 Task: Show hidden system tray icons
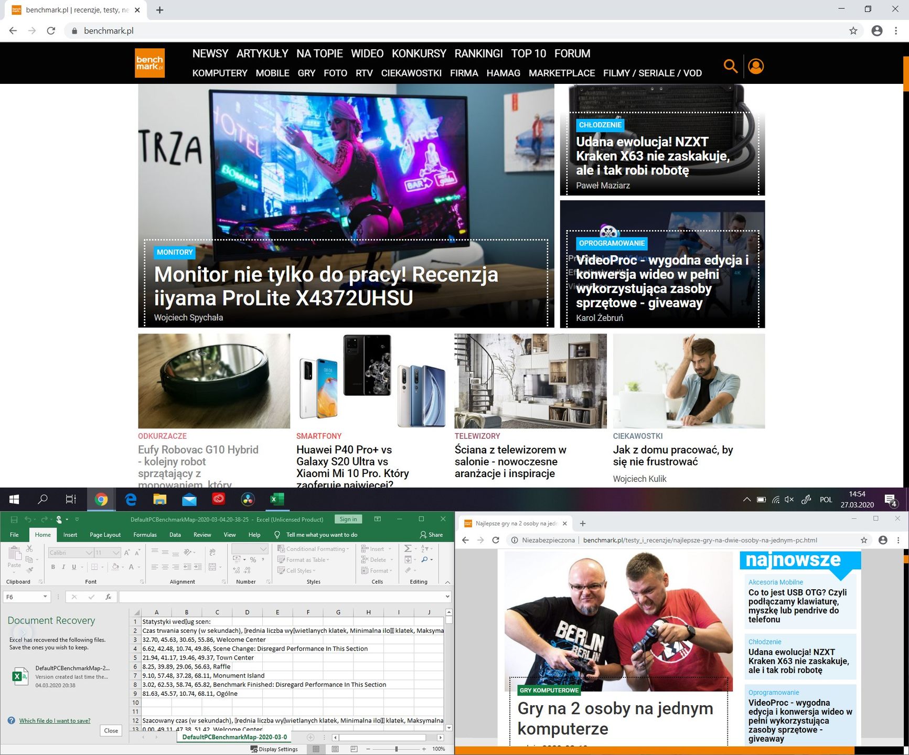[747, 500]
